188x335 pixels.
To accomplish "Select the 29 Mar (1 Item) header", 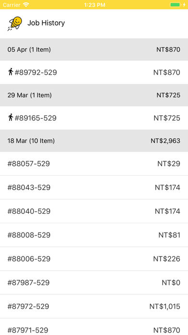I will [x=94, y=95].
